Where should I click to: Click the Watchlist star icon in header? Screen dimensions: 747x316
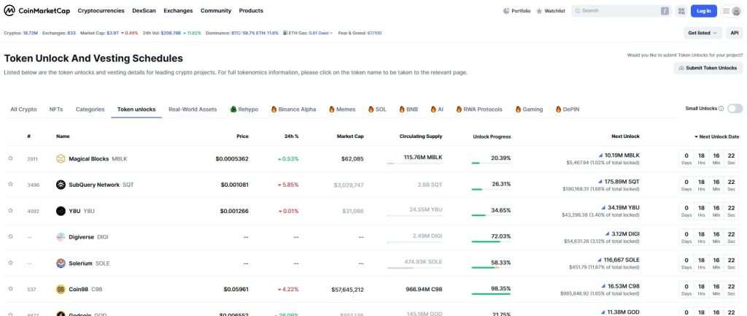click(x=539, y=11)
